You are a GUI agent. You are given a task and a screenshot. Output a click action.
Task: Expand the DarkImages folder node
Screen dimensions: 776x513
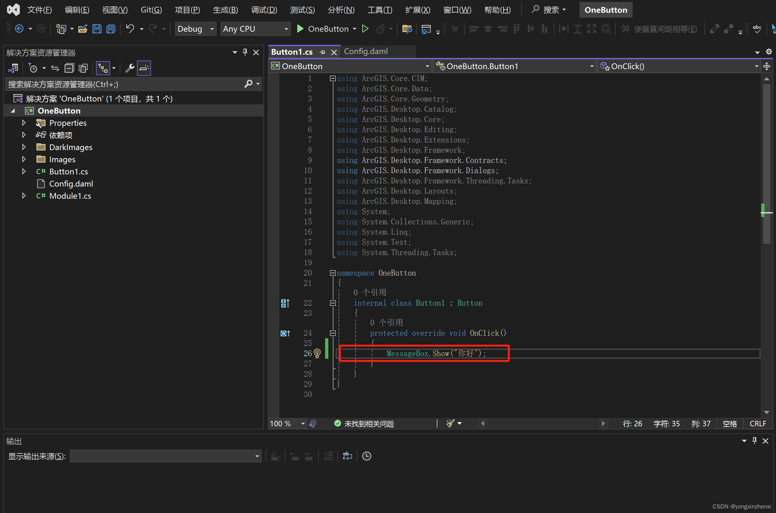[24, 147]
